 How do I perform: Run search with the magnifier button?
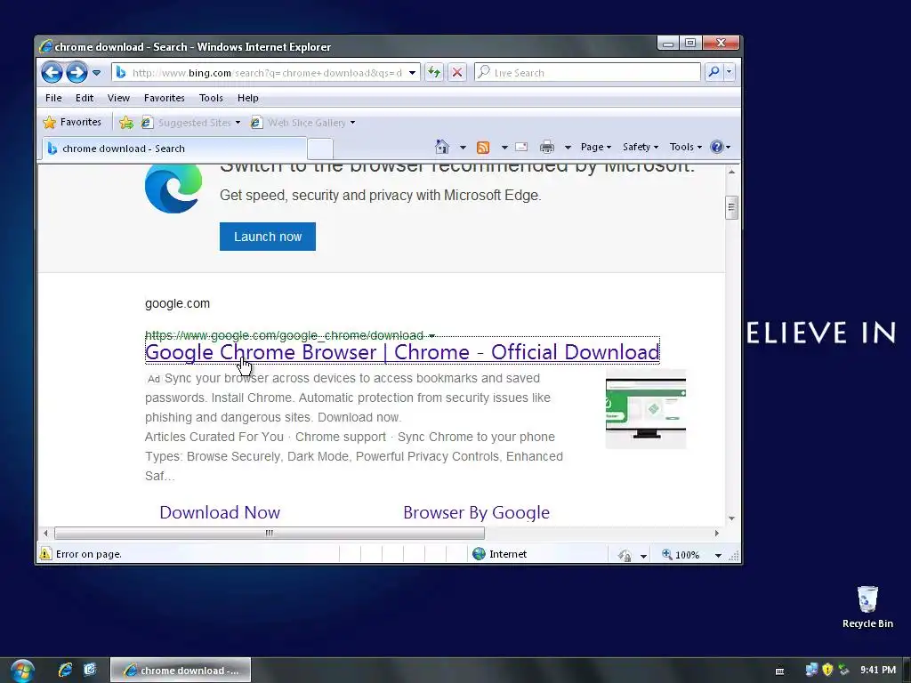[713, 72]
